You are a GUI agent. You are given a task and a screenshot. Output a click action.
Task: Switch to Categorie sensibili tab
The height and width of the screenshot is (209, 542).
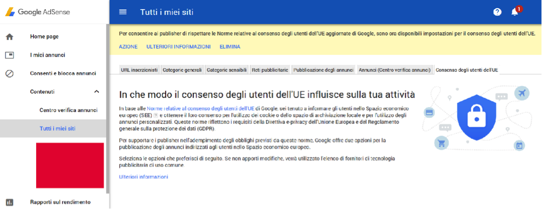227,69
